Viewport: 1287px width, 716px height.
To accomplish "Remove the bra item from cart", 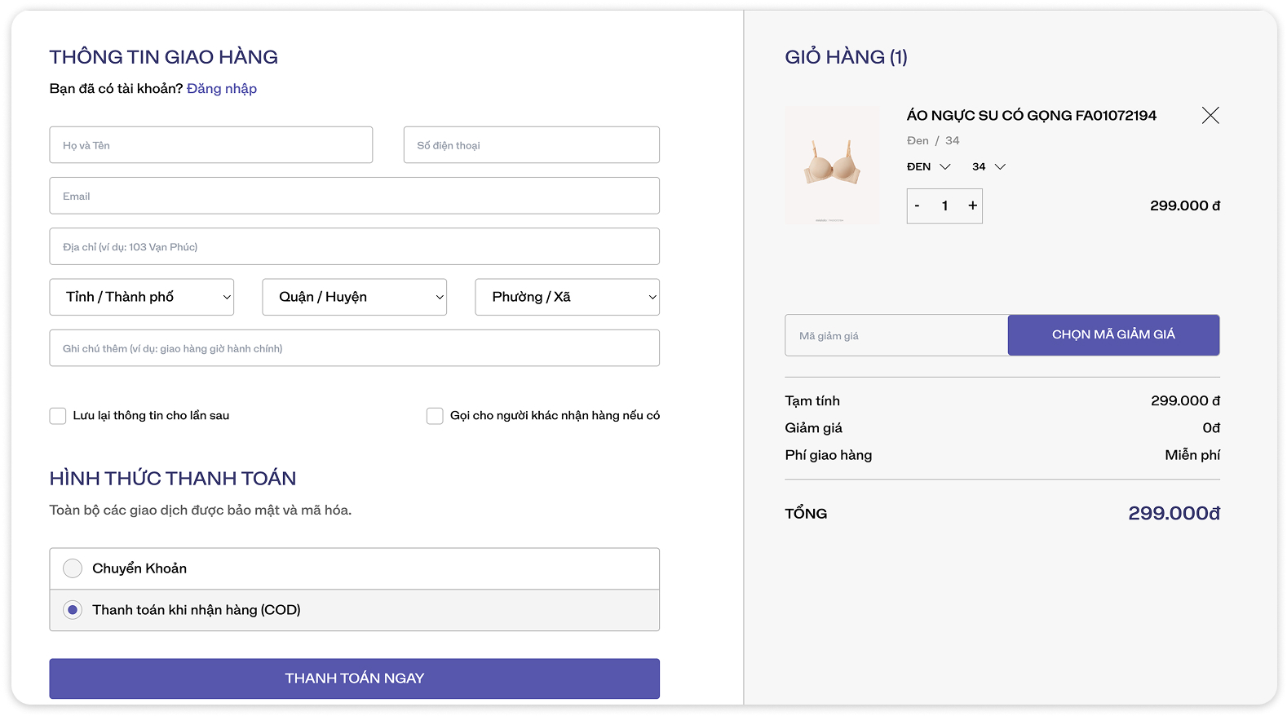I will 1210,116.
